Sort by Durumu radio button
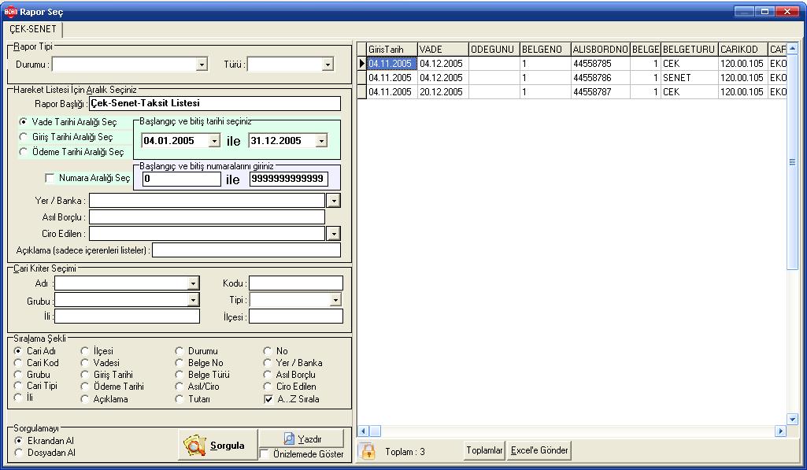The image size is (807, 470). coord(179,351)
